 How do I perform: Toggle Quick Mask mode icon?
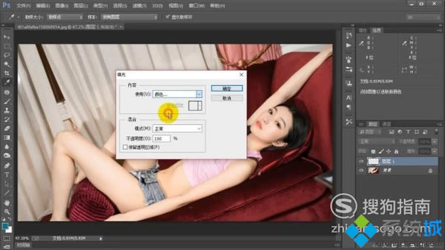[x=7, y=238]
